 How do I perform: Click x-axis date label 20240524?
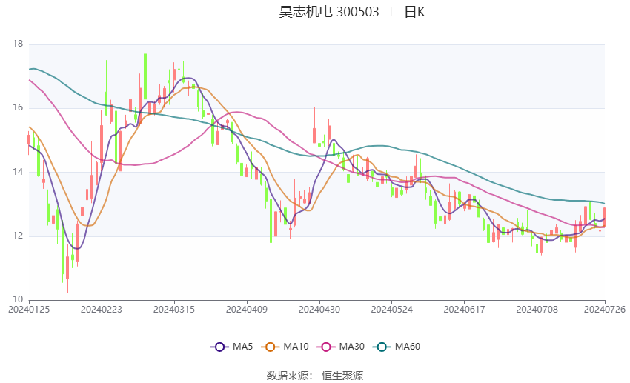tap(392, 310)
